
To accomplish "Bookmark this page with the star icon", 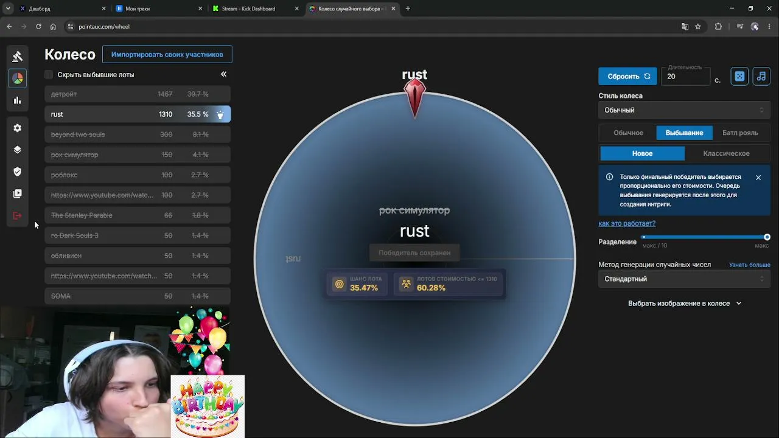I will click(x=698, y=27).
